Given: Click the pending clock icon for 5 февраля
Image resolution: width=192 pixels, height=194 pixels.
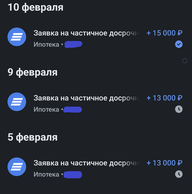Looking at the screenshot, I should pos(179,174).
